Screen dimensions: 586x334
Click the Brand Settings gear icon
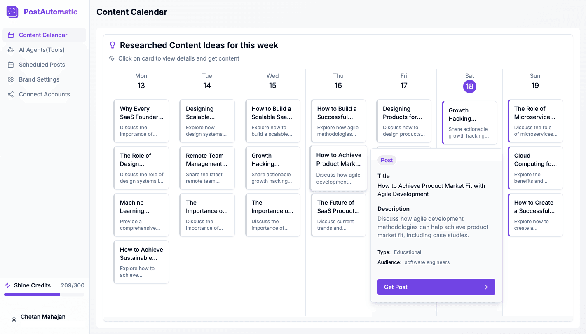click(x=11, y=79)
